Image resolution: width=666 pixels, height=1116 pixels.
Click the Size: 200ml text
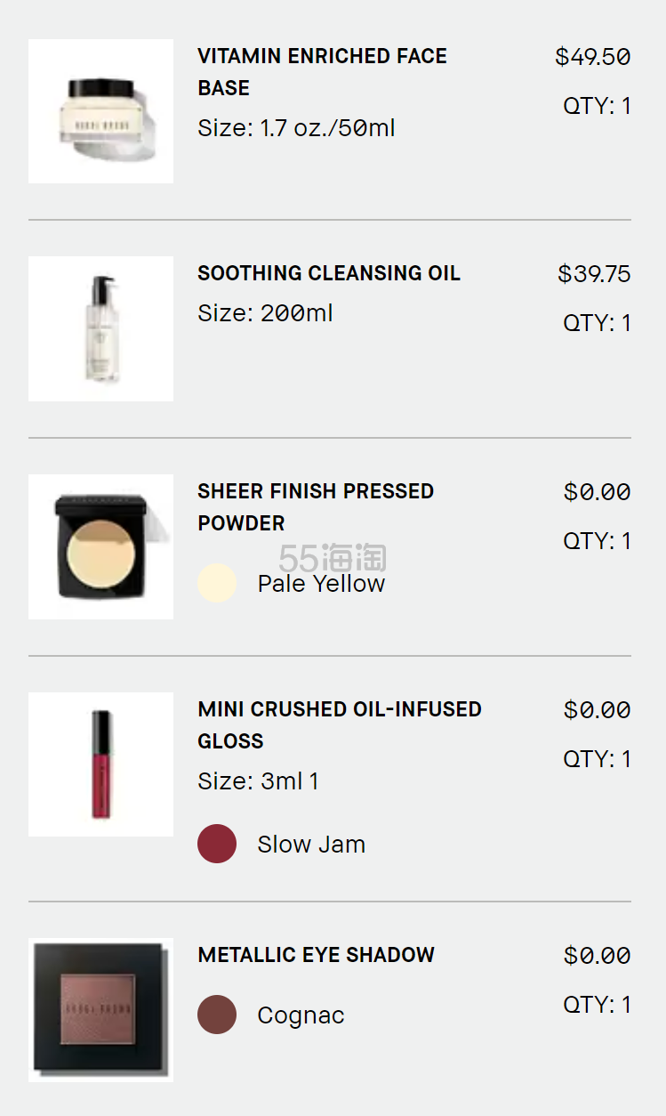265,313
